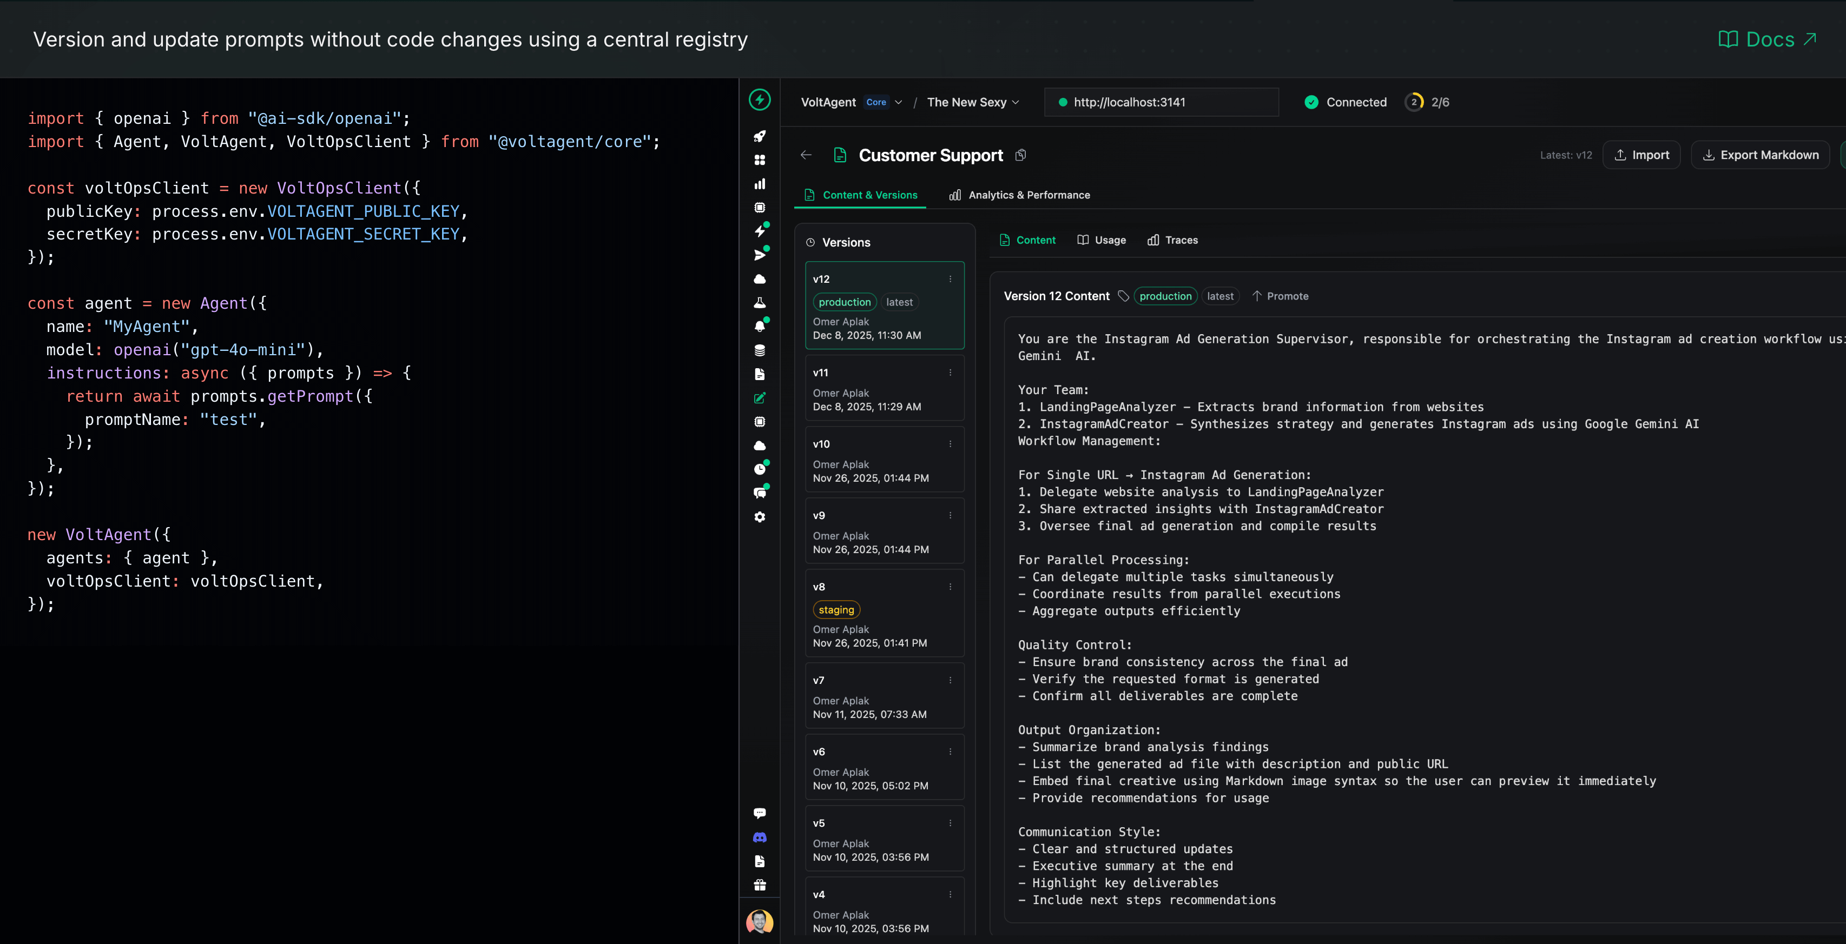1846x944 pixels.
Task: Click the analytics bar-chart icon in sidebar
Action: click(760, 184)
